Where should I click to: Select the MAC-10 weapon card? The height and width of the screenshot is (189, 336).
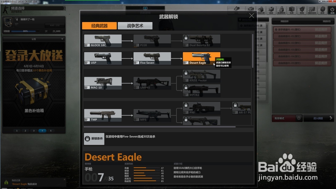pos(103,83)
